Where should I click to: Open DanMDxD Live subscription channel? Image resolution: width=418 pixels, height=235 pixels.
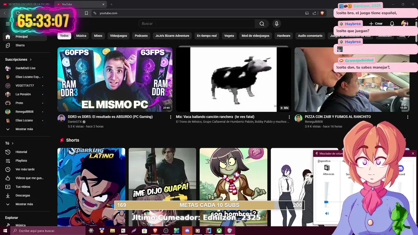coord(25,68)
